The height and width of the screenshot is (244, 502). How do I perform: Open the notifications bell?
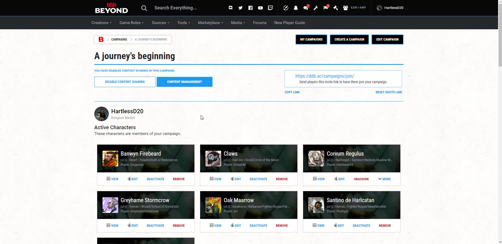pyautogui.click(x=296, y=8)
